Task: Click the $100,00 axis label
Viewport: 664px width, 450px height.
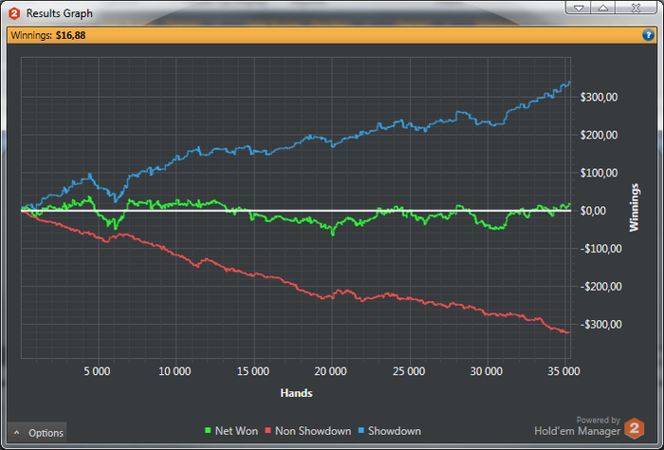Action: point(599,173)
